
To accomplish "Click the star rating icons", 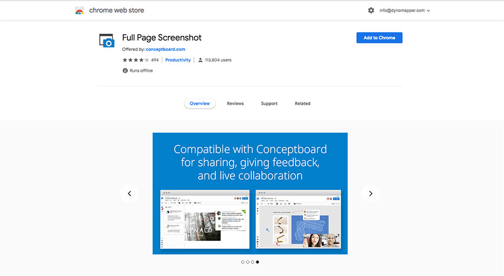I will coord(136,60).
